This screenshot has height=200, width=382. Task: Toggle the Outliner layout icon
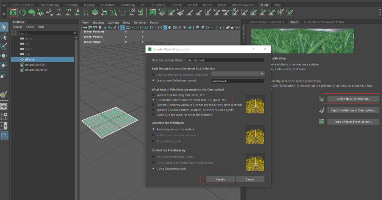point(4,136)
